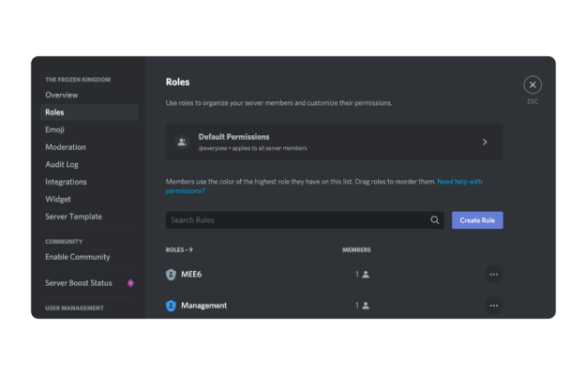Open more options for MEE6 role

coord(494,275)
